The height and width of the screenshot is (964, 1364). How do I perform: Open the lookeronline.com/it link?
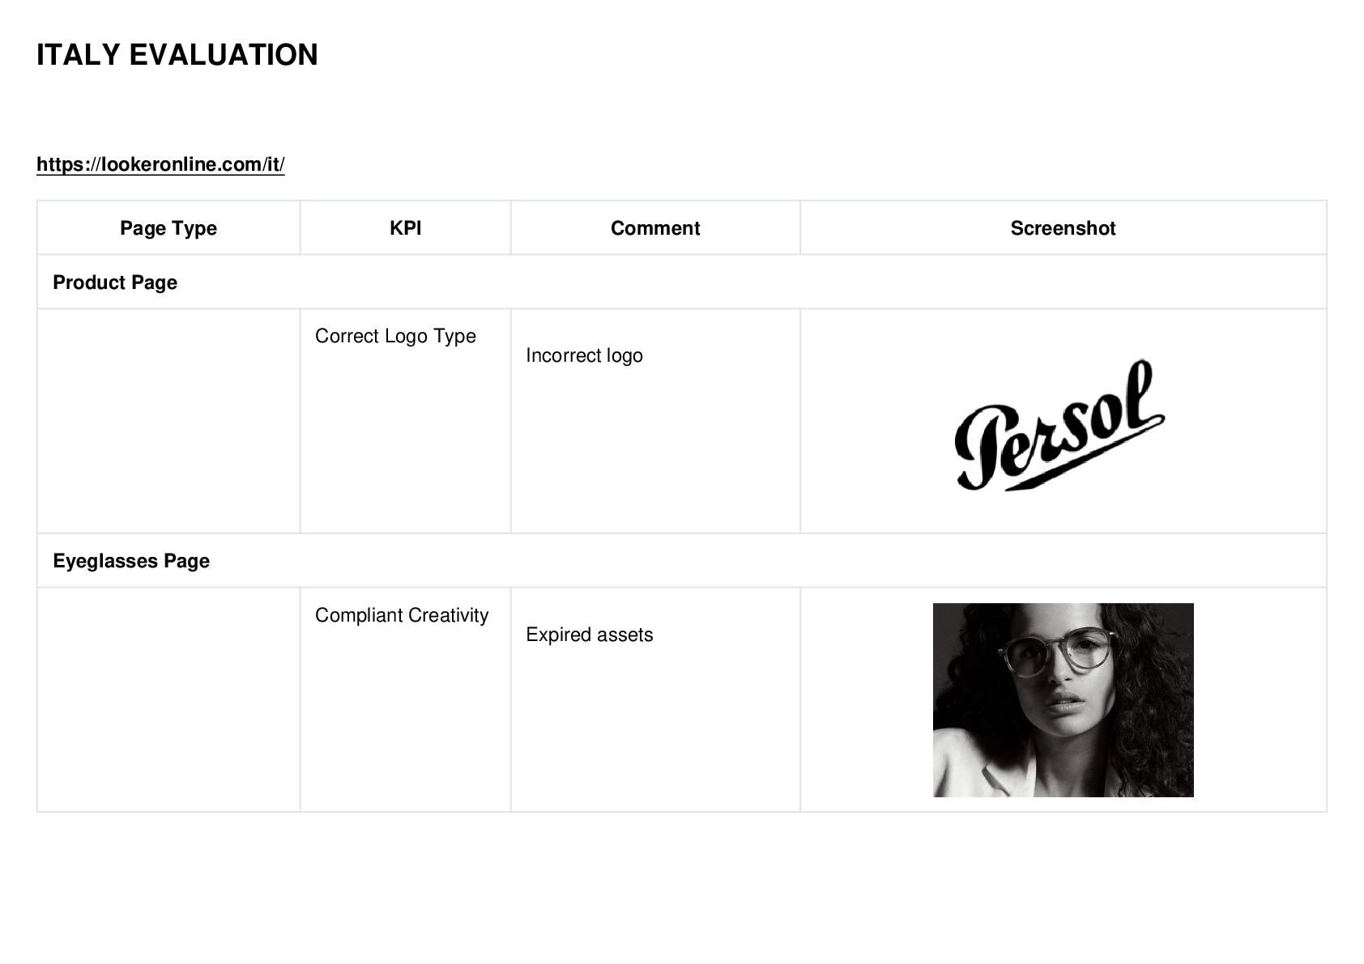click(160, 164)
